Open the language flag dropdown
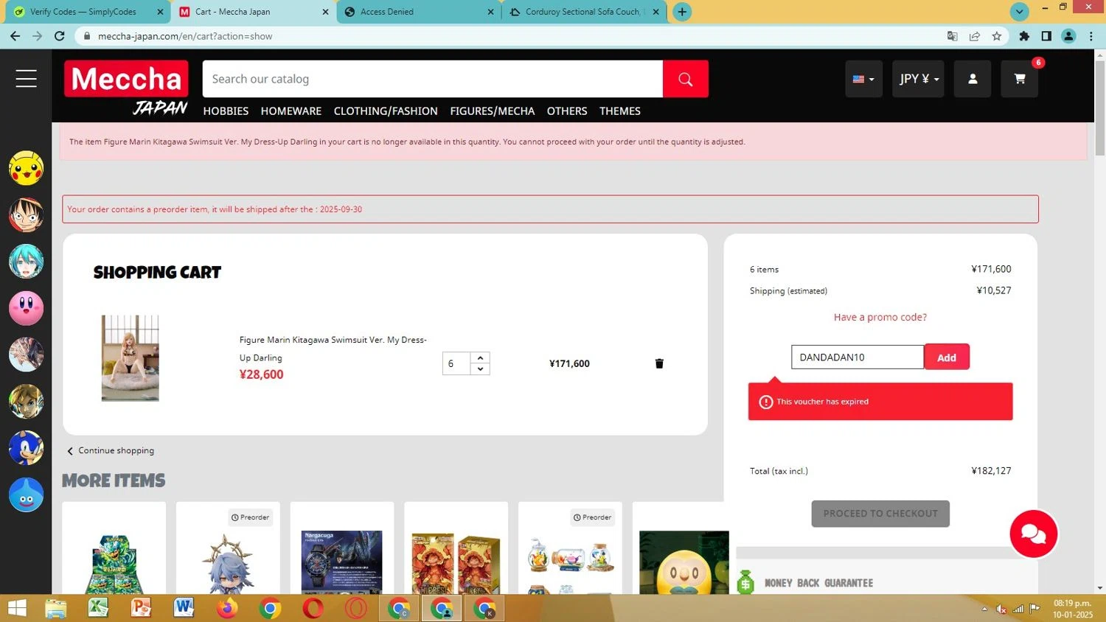Image resolution: width=1106 pixels, height=622 pixels. (x=863, y=79)
